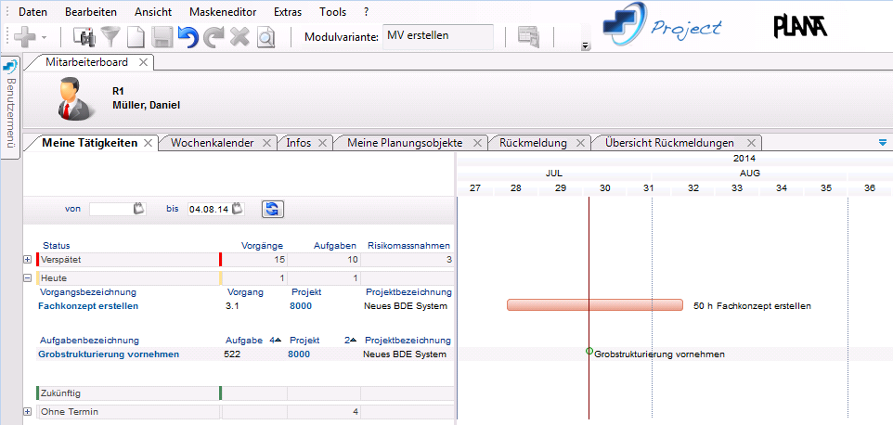The height and width of the screenshot is (425, 893).
Task: Click the Ohne Termin Aufgaben count 4
Action: click(356, 411)
